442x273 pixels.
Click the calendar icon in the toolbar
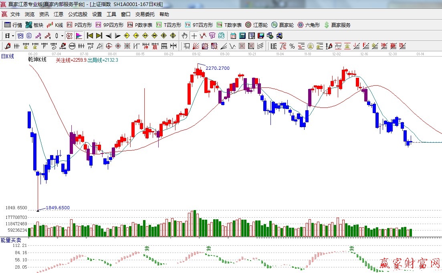[233, 36]
